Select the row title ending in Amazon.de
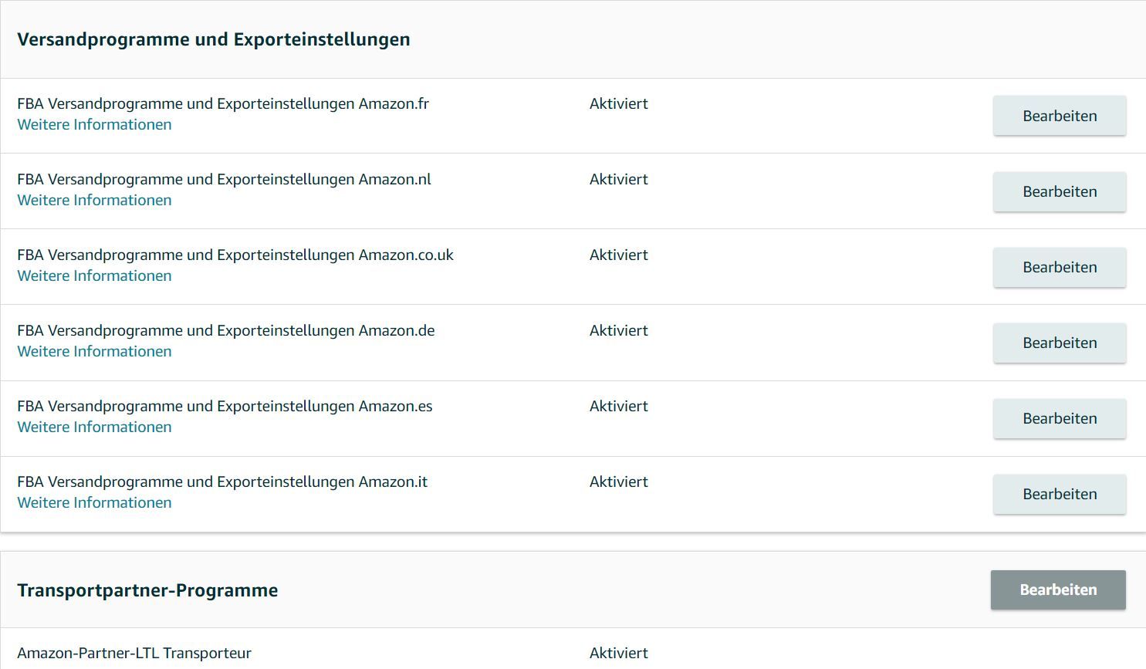Image resolution: width=1146 pixels, height=669 pixels. [x=226, y=330]
